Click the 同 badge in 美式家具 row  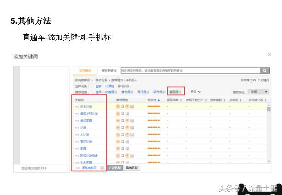coord(127,121)
